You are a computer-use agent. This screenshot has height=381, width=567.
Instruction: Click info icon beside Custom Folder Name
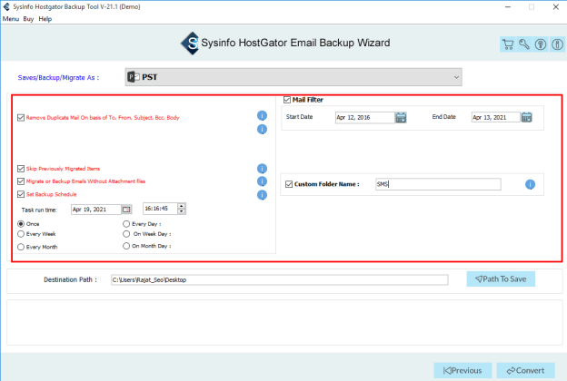(530, 184)
